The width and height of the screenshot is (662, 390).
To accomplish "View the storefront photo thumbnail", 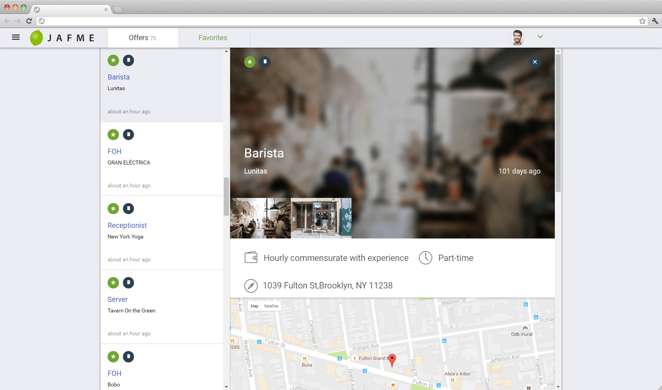I will point(321,218).
